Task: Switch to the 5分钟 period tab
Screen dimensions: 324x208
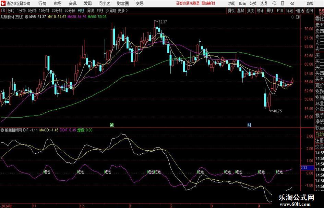Action: (32, 11)
